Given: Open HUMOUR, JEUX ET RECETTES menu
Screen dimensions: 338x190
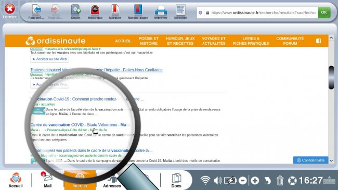Looking at the screenshot, I should 180,41.
